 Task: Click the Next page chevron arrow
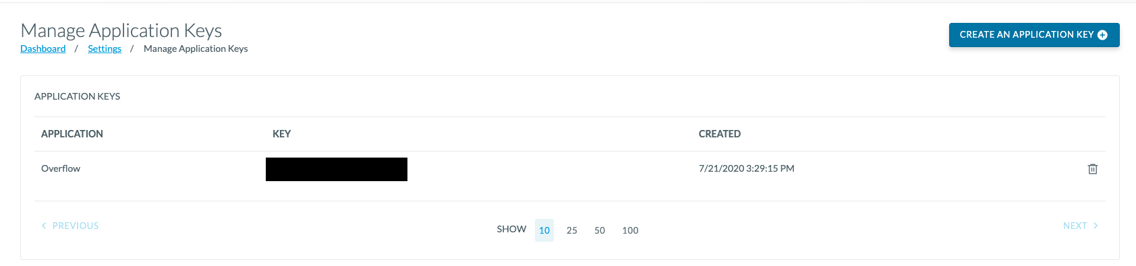click(x=1096, y=226)
